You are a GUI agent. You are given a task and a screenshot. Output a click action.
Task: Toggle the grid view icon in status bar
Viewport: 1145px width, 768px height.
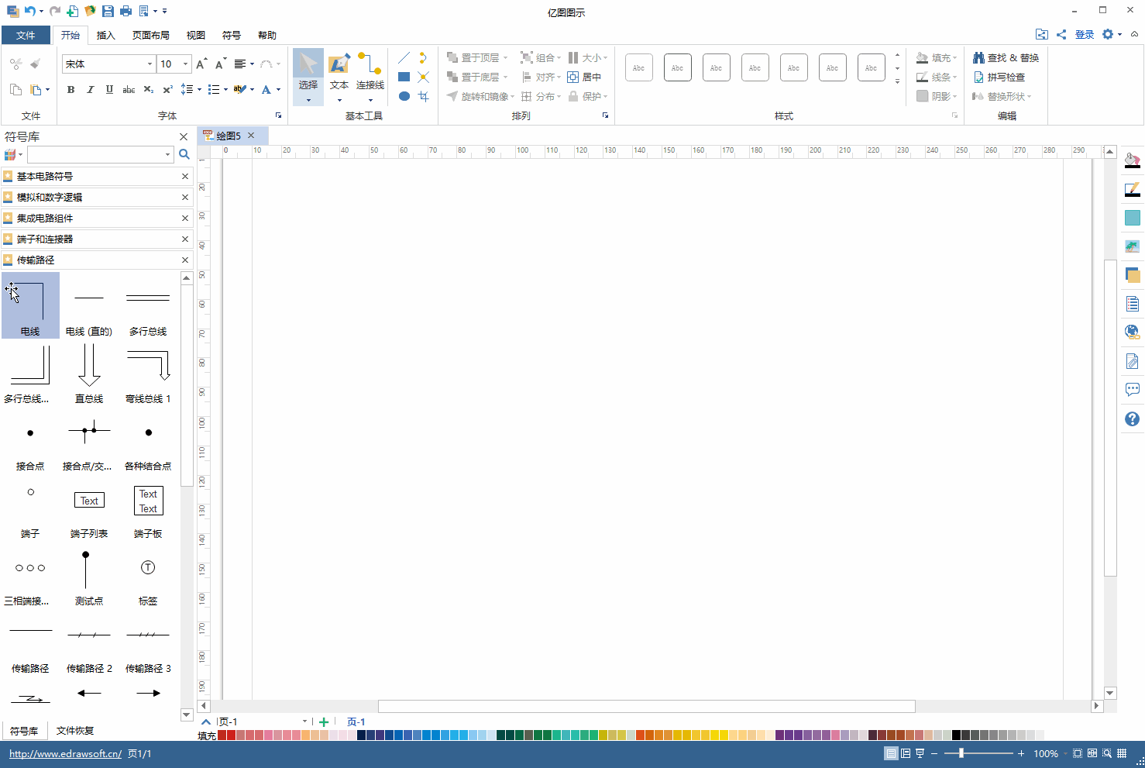point(1122,753)
